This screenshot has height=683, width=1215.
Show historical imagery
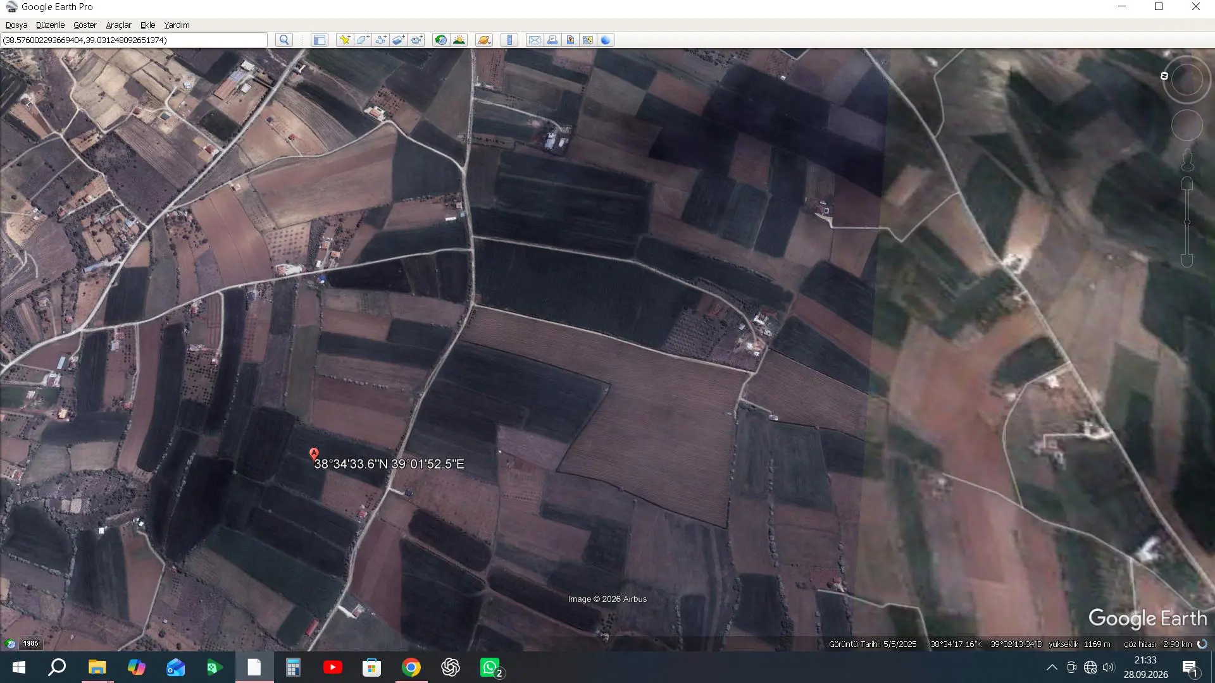[x=441, y=40]
